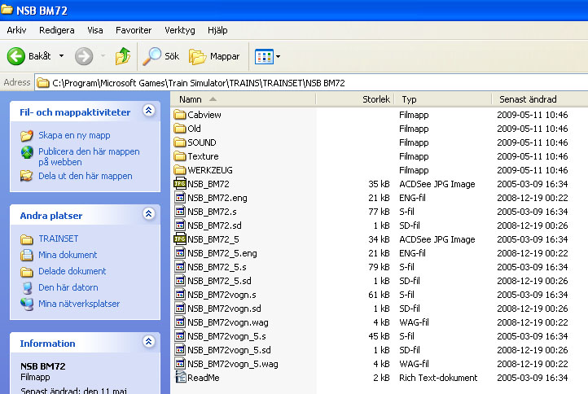The width and height of the screenshot is (588, 394).
Task: Click the Skapa en ny mapp icon
Action: pos(27,135)
